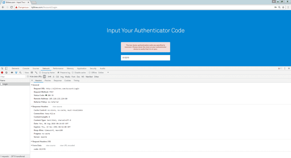Toggle the network filter funnel icon
The width and height of the screenshot is (291, 158).
[x=16, y=72]
